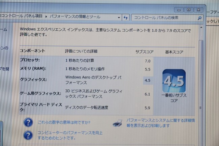Viewport: 219px width, 146px height.
Task: Minimize the Control Panel window
Action: pyautogui.click(x=179, y=10)
